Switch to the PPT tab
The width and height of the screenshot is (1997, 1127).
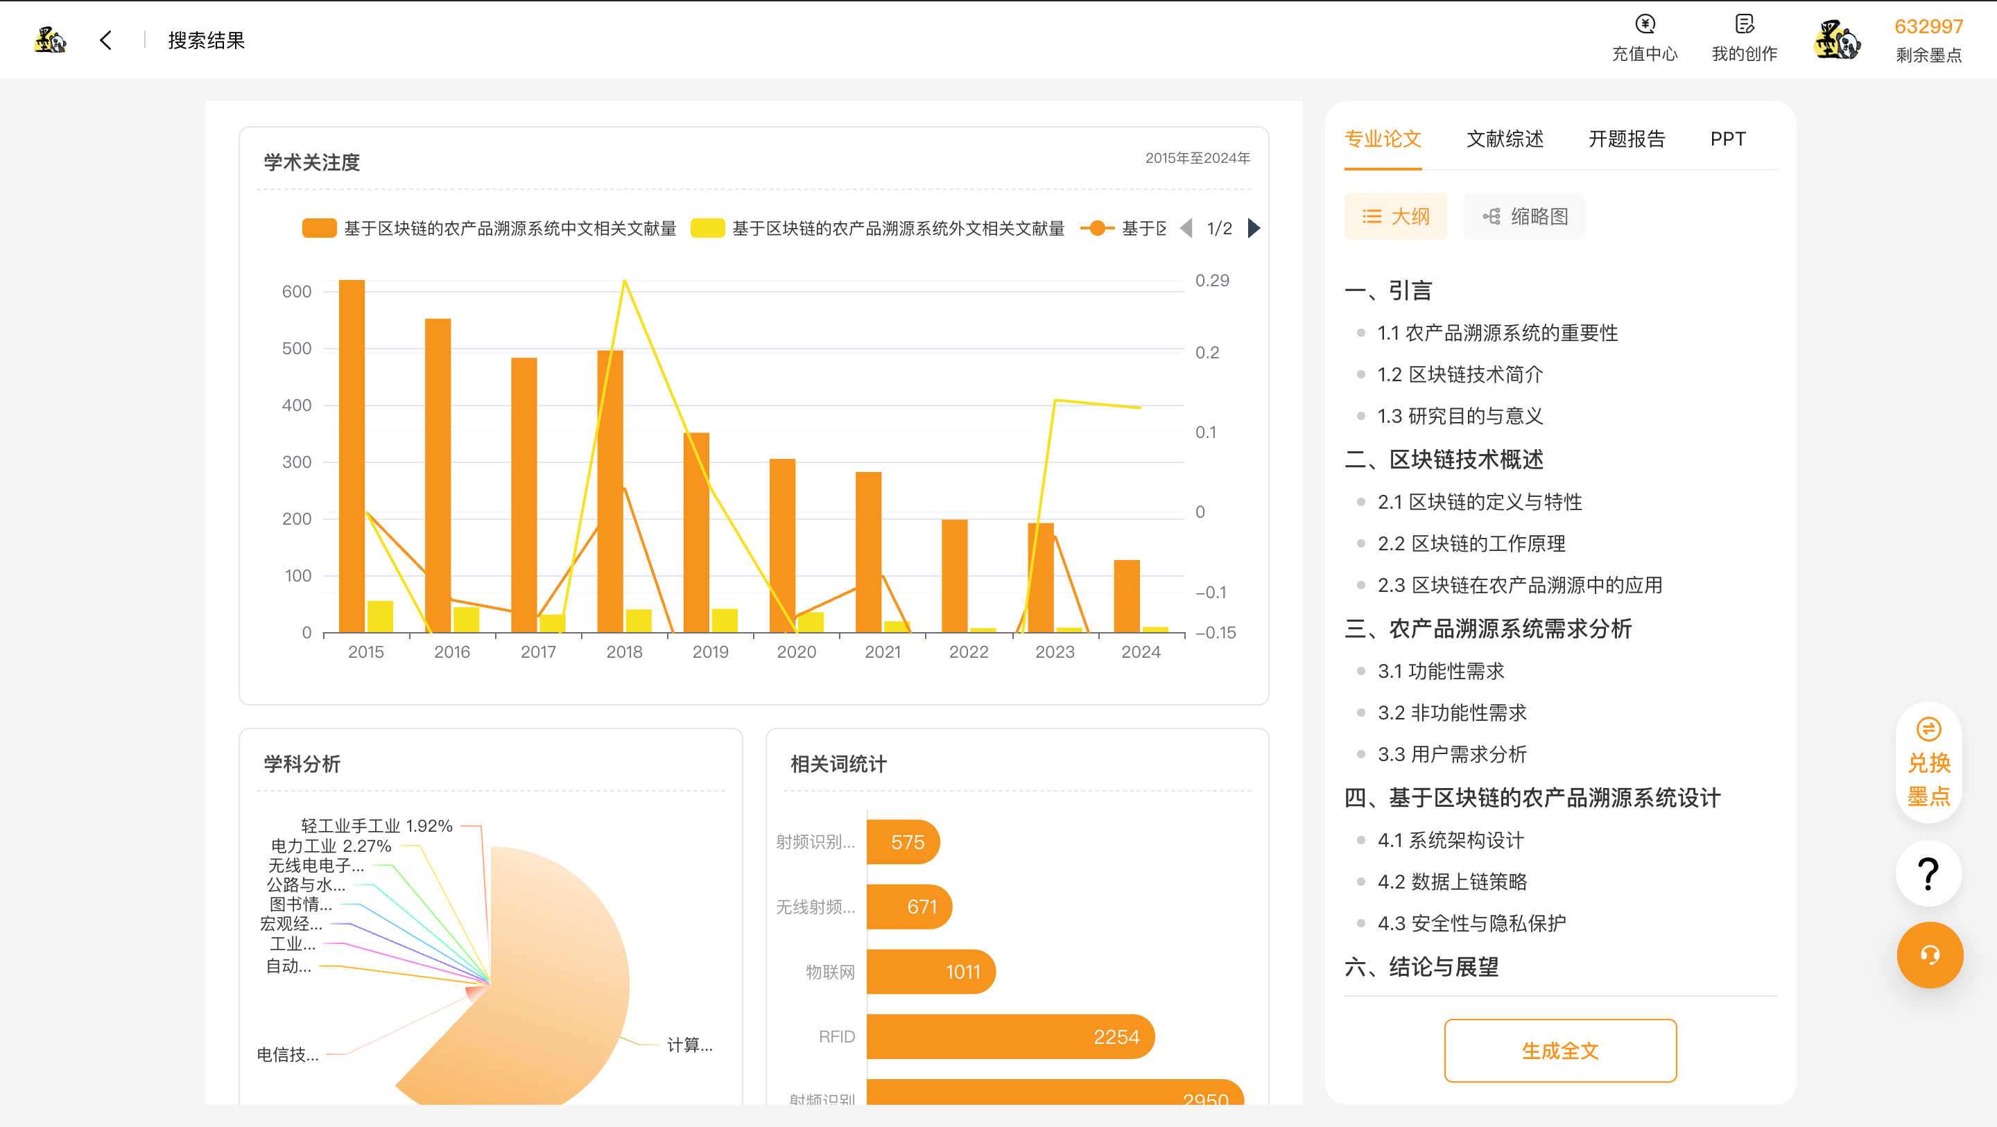[1727, 139]
